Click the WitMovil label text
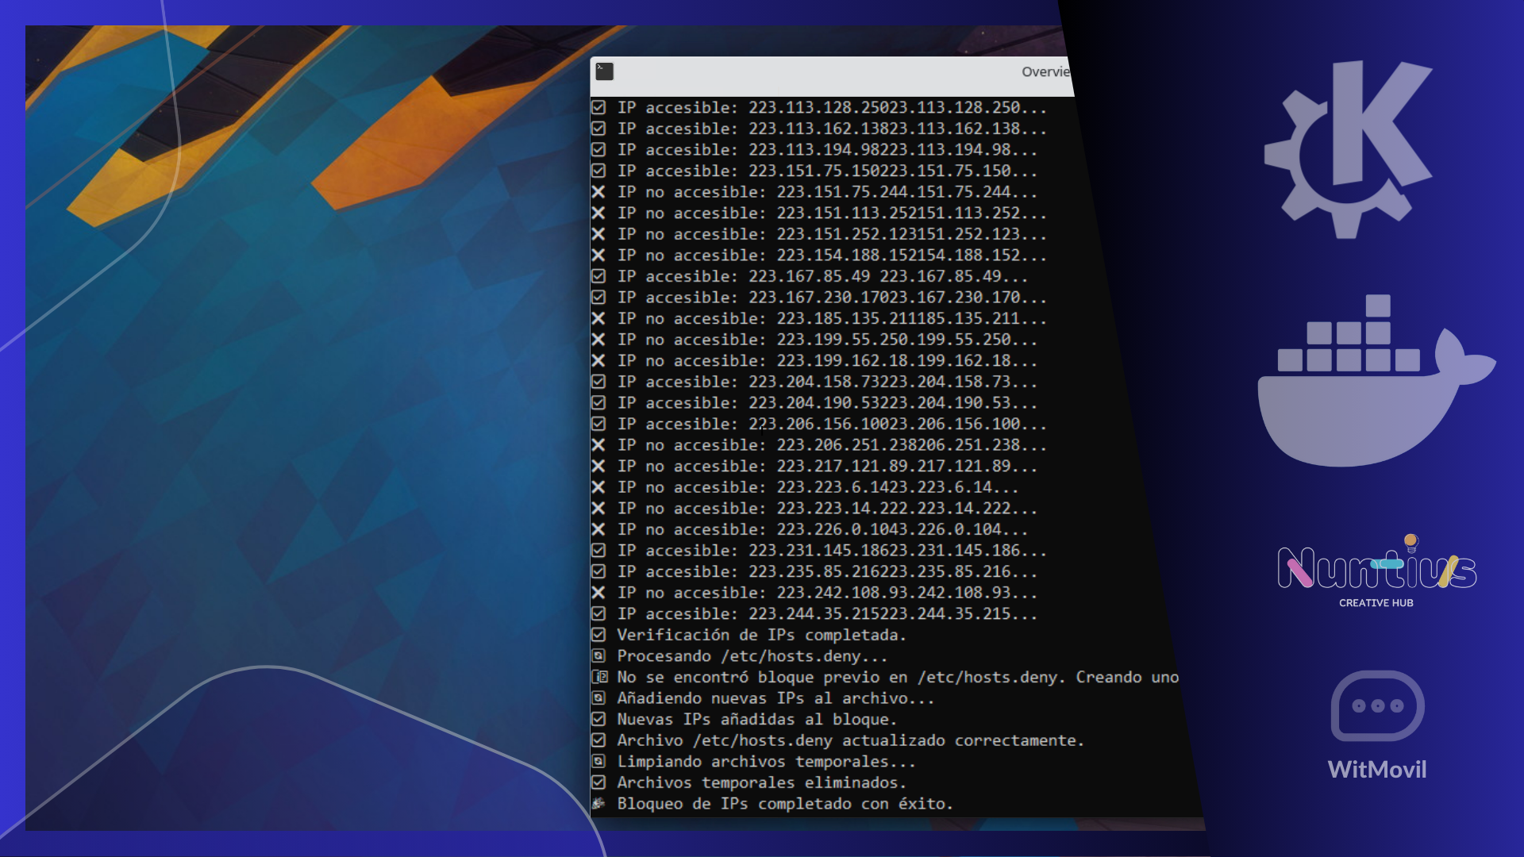 1377,769
